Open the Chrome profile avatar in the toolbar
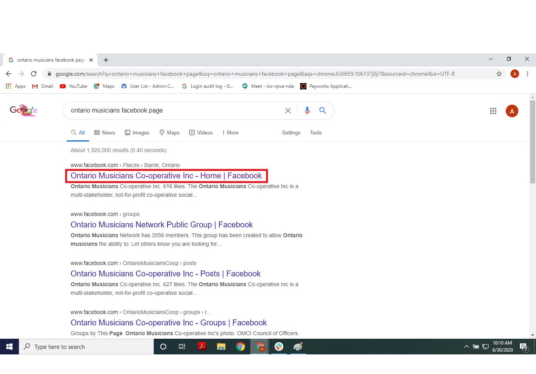The image size is (536, 374). [x=515, y=74]
